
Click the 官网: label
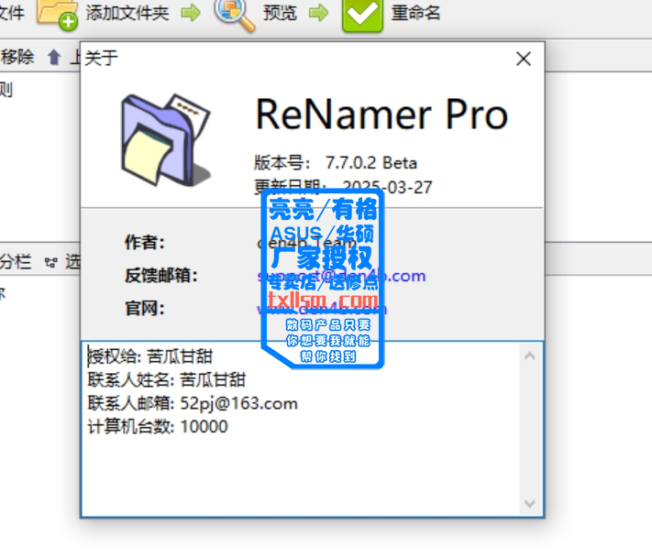click(x=145, y=309)
